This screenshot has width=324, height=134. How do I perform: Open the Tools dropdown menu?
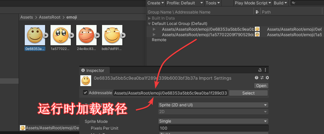click(213, 3)
